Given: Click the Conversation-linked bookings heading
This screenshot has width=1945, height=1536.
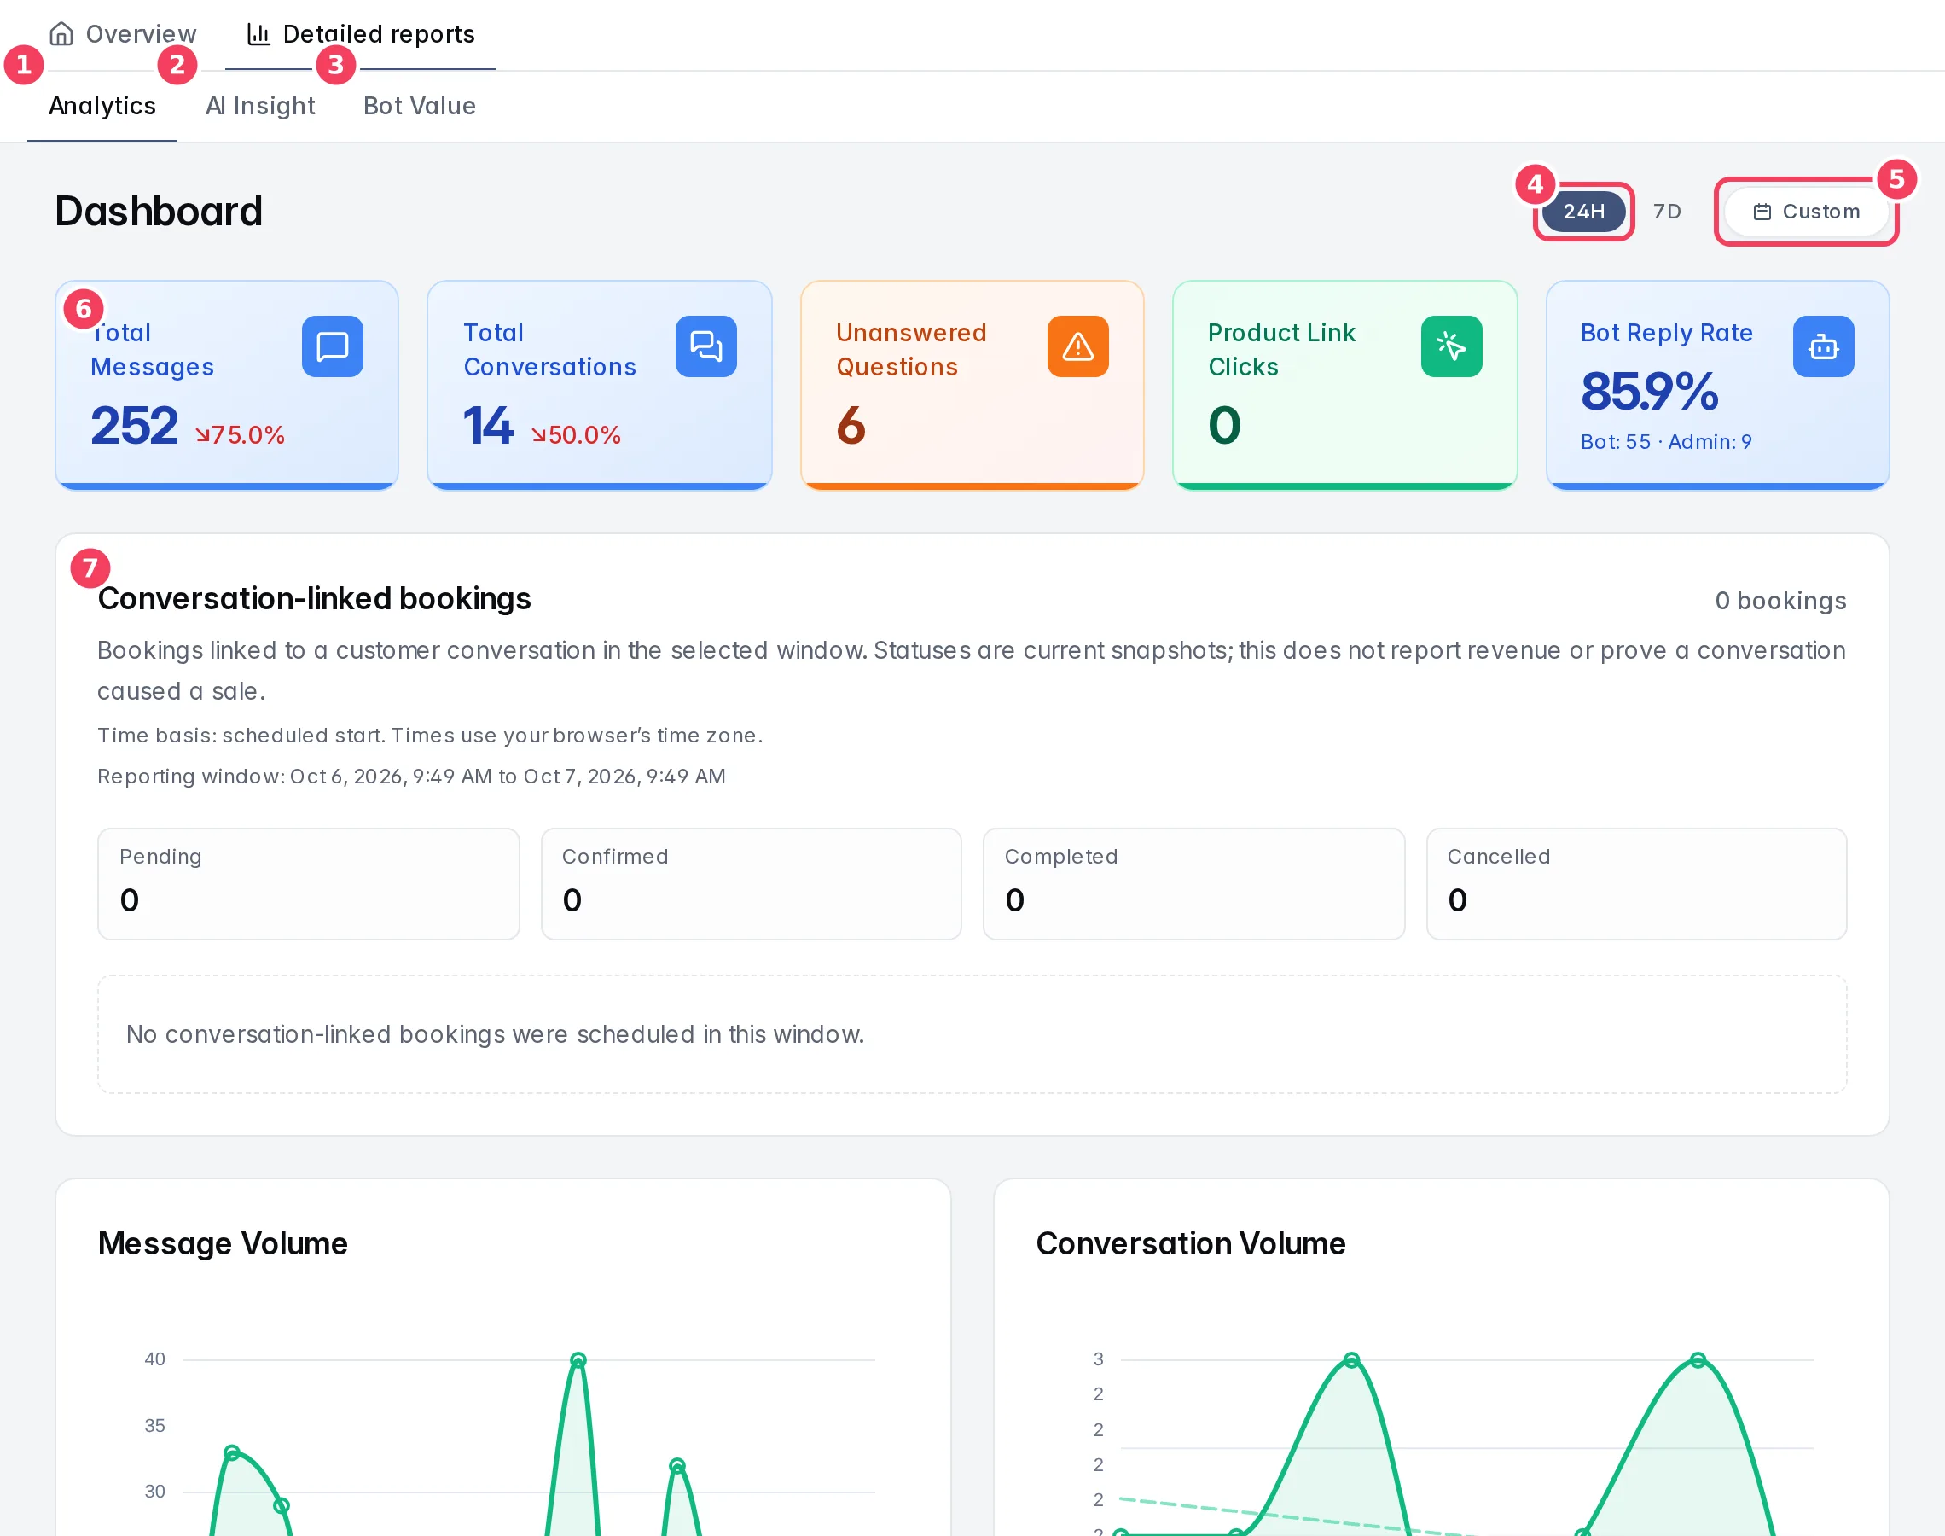Looking at the screenshot, I should (314, 599).
